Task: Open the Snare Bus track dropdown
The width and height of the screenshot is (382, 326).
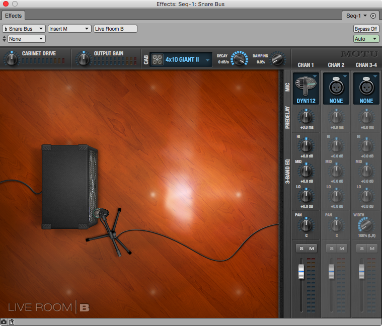Action: tap(24, 29)
